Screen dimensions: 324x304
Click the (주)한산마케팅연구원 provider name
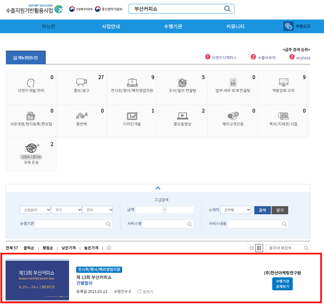point(282,273)
